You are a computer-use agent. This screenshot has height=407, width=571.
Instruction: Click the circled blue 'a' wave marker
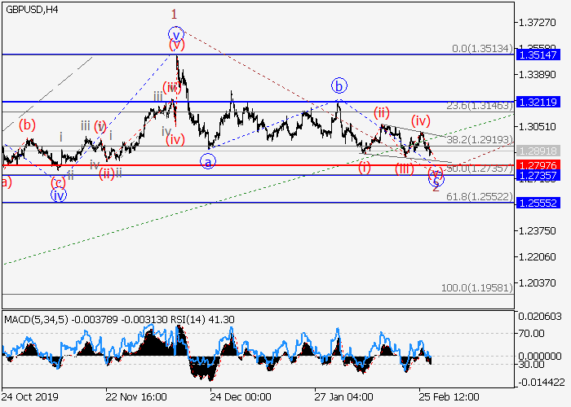pyautogui.click(x=208, y=161)
